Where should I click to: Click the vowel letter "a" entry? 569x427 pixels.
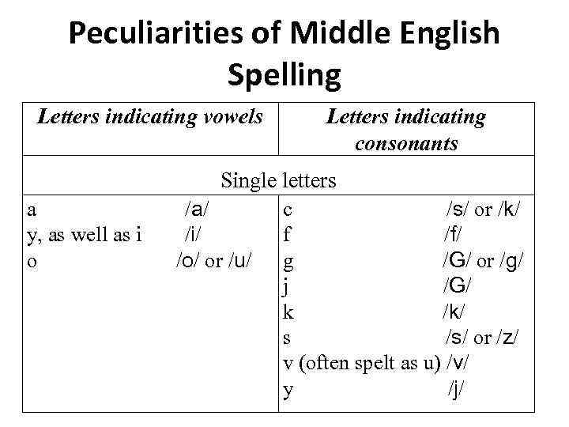coord(31,210)
